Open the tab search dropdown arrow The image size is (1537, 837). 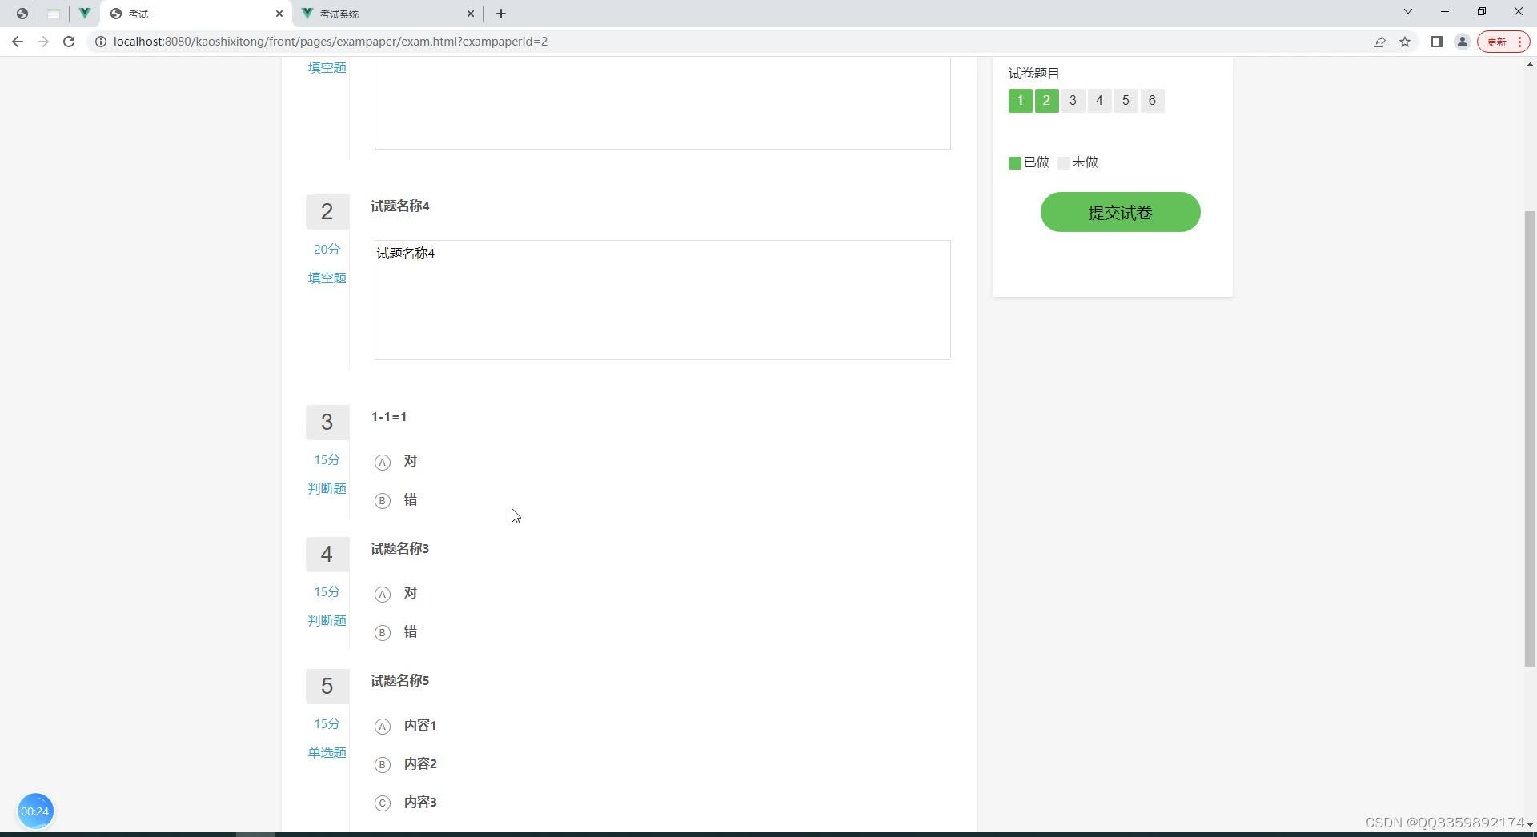[1408, 11]
